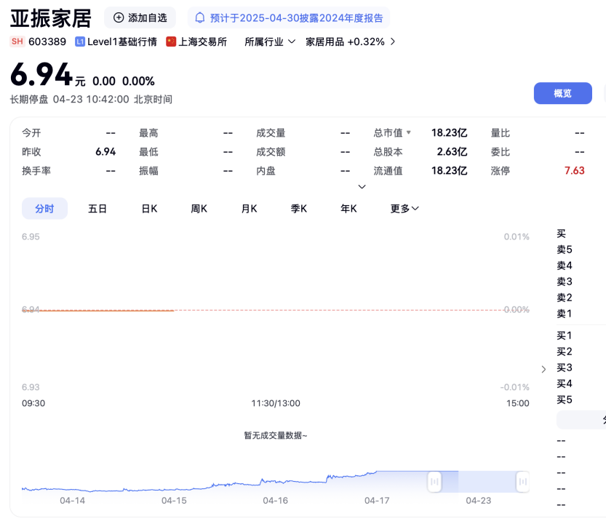The image size is (606, 524).
Task: Click the 买1 order book row
Action: 565,336
